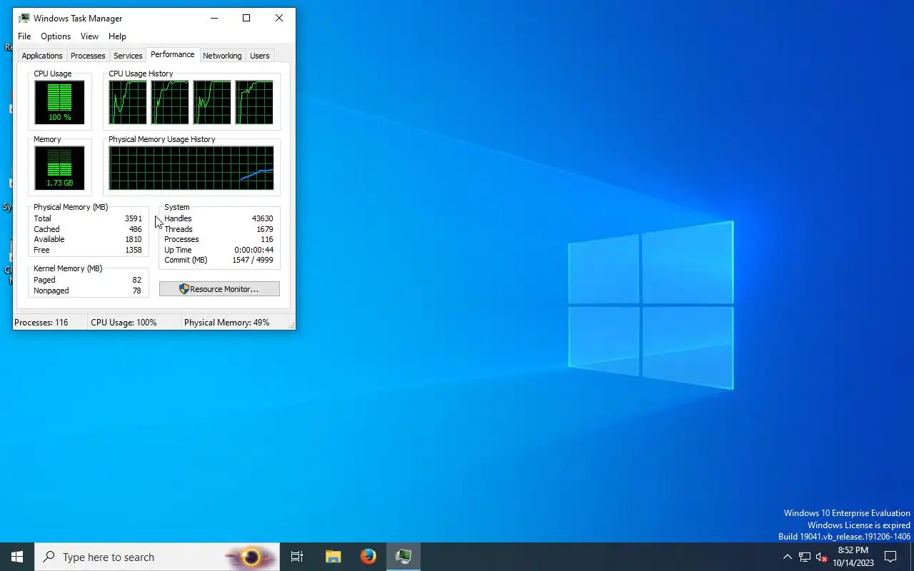
Task: Click the CPU Usage gauge
Action: pyautogui.click(x=59, y=102)
